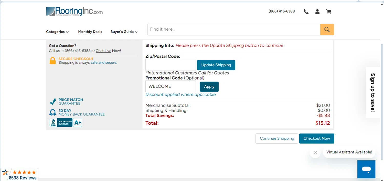384x181 pixels.
Task: Click the Checkout Now button
Action: point(316,138)
